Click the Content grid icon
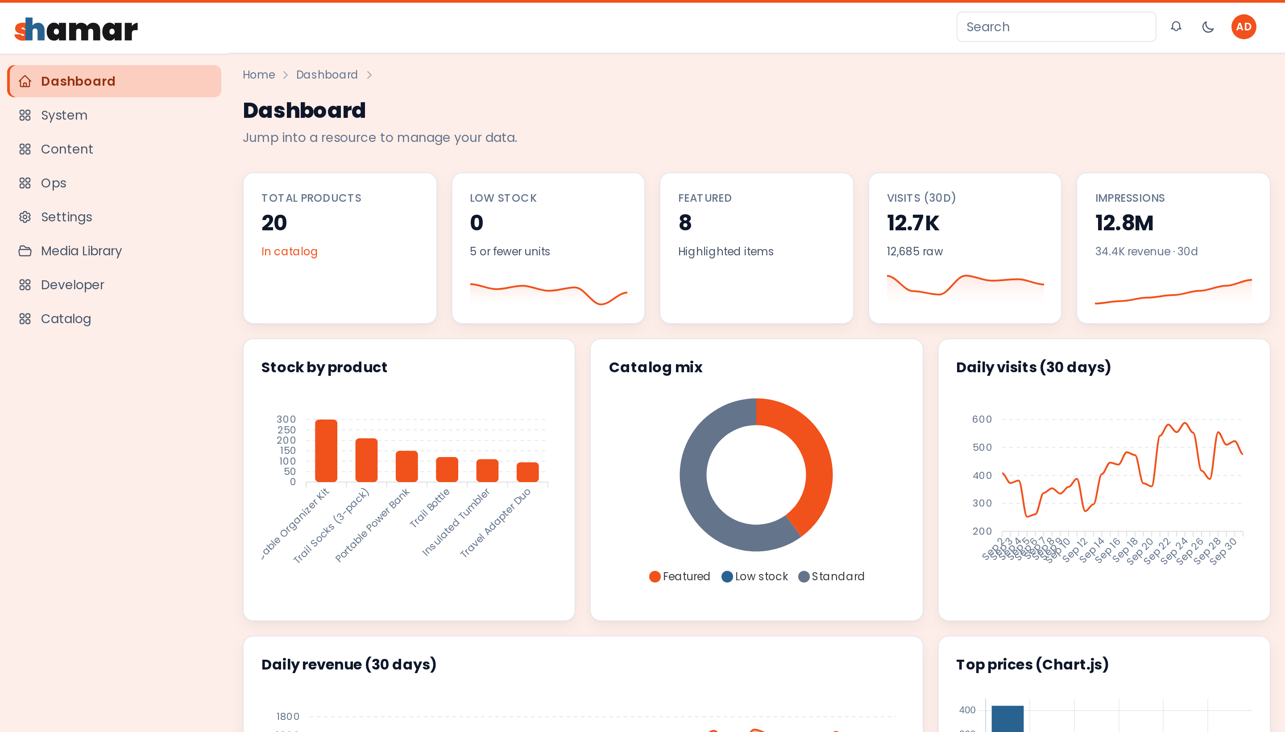The image size is (1285, 732). (25, 150)
